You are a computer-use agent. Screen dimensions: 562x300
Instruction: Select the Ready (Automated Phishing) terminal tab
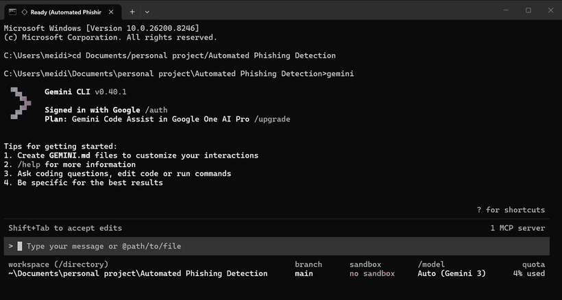(x=62, y=12)
